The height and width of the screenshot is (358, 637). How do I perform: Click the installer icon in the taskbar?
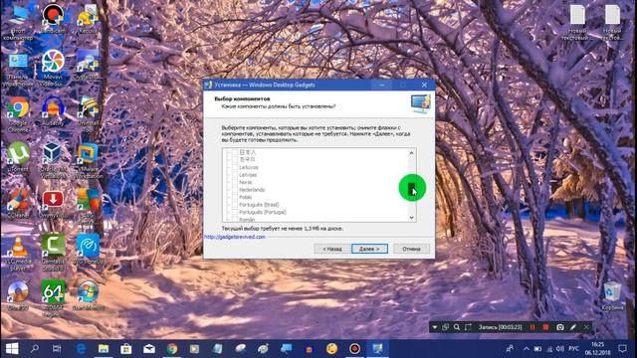(377, 348)
